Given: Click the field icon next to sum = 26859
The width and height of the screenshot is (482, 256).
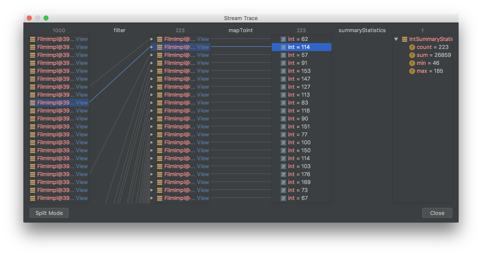Looking at the screenshot, I should [x=412, y=55].
